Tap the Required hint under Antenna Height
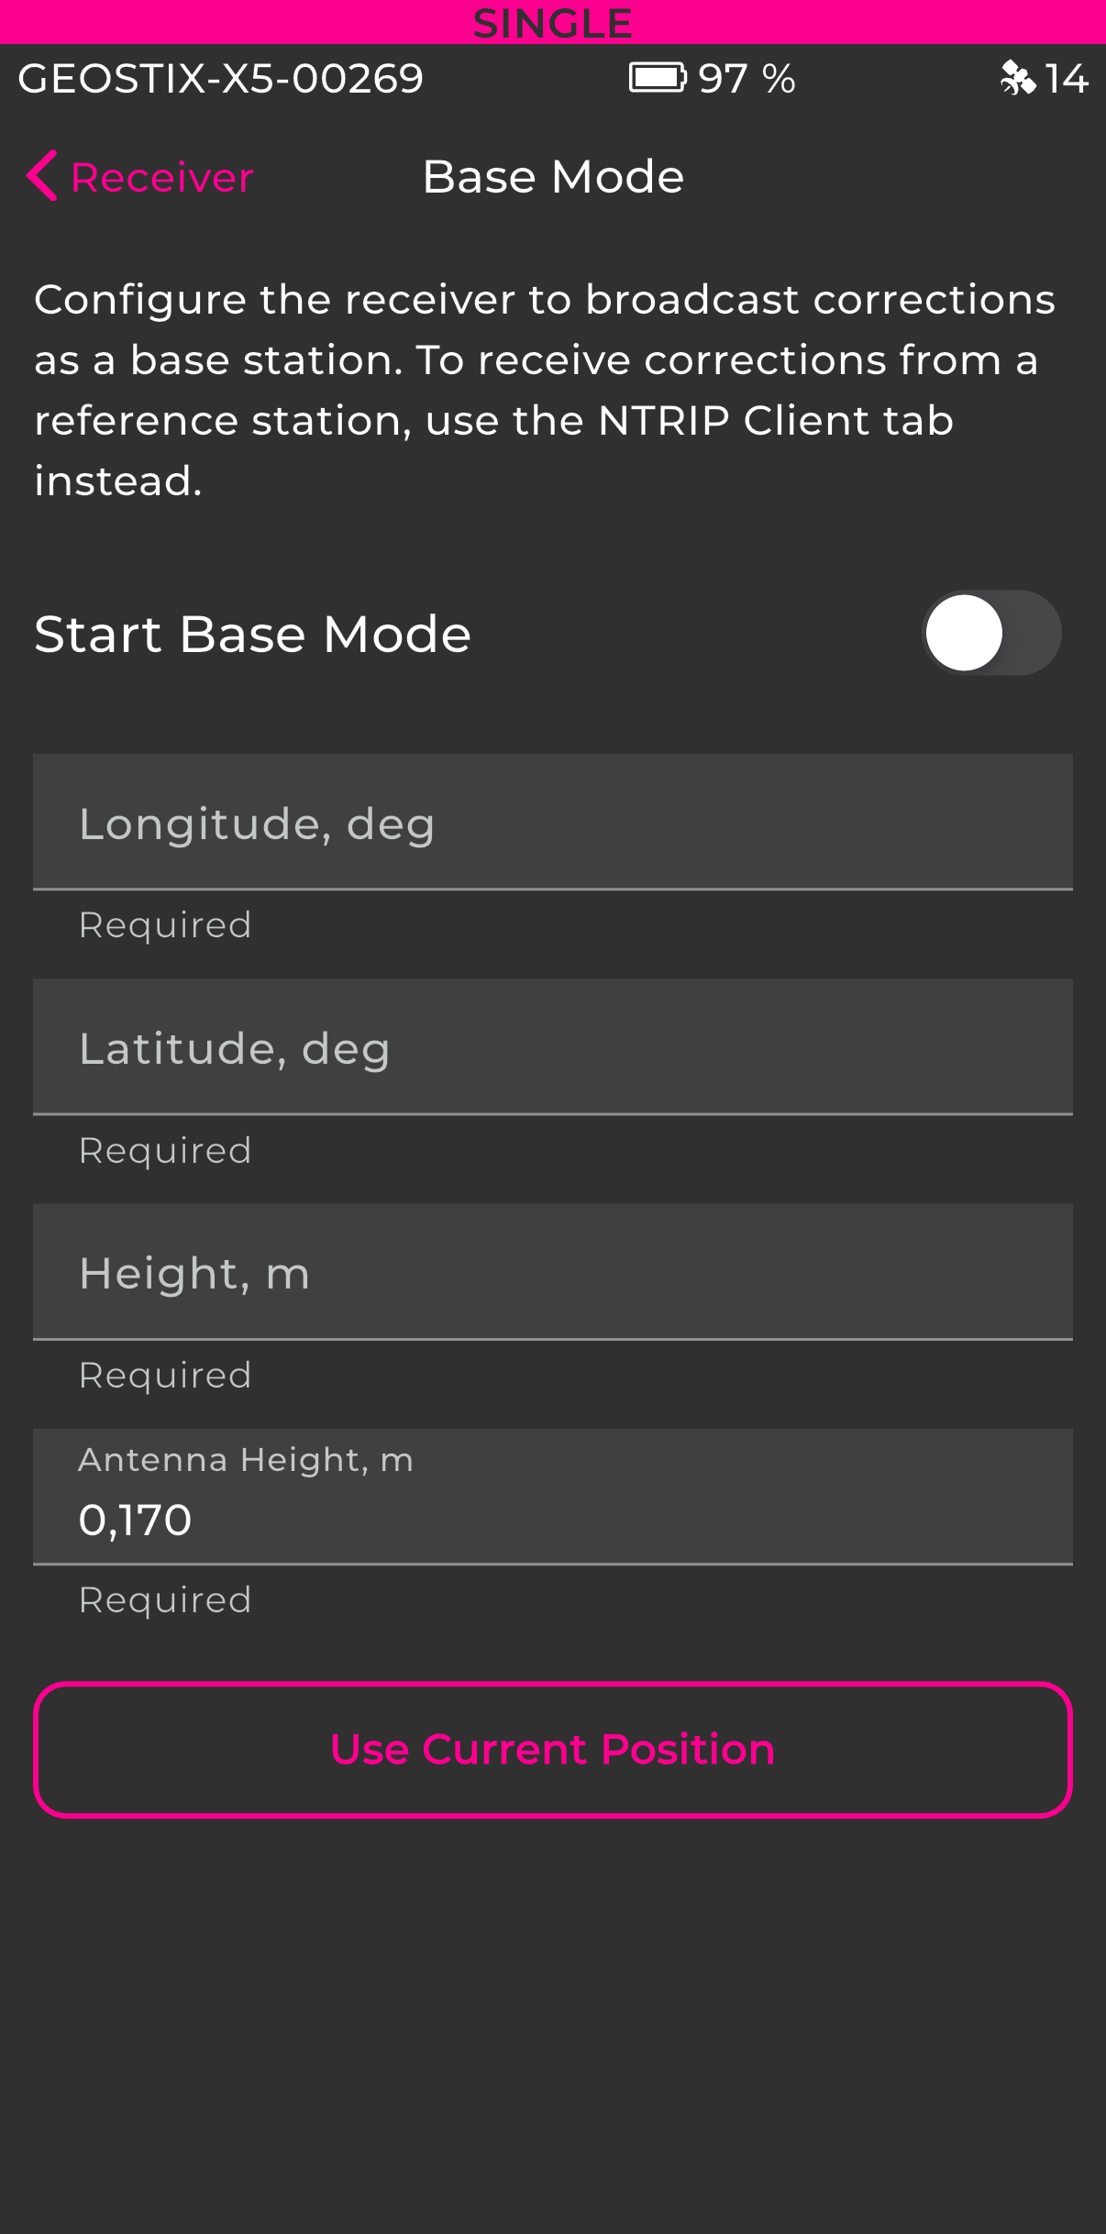Image resolution: width=1106 pixels, height=2234 pixels. click(165, 1599)
